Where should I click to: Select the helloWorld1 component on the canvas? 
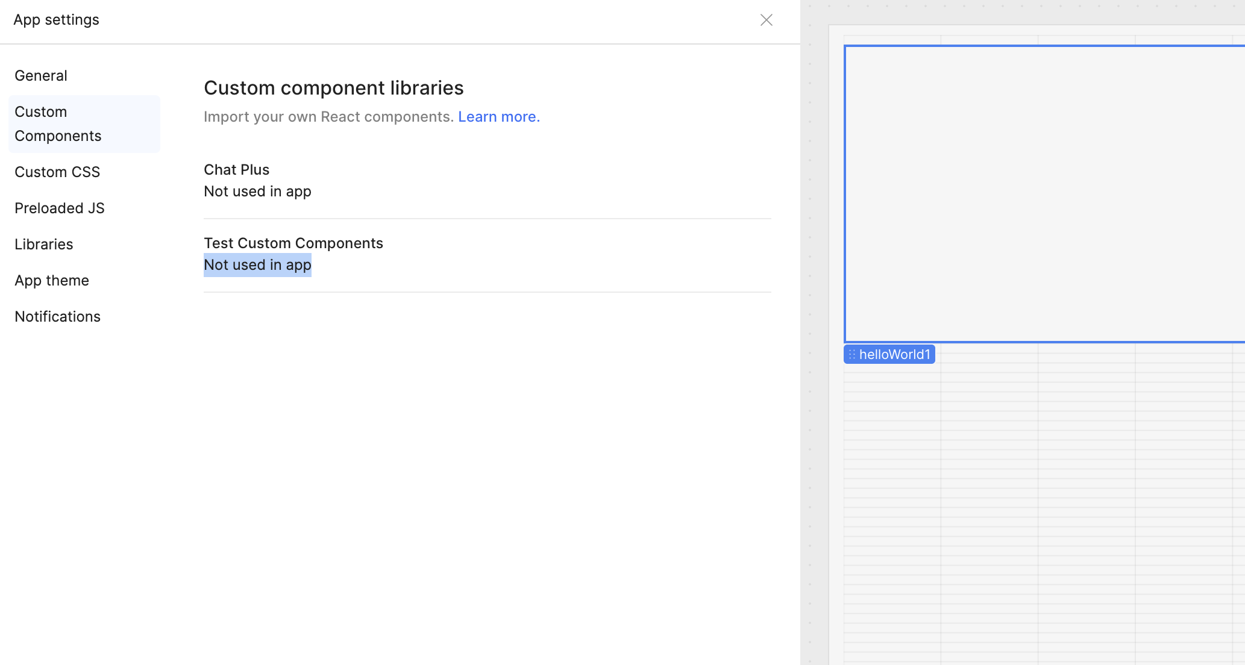[x=1044, y=194]
